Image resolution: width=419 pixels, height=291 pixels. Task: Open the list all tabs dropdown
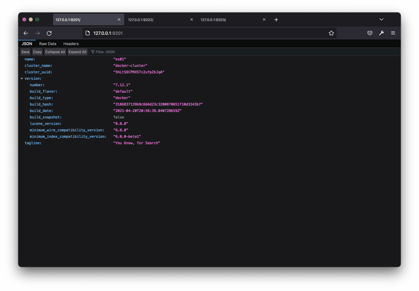click(381, 20)
